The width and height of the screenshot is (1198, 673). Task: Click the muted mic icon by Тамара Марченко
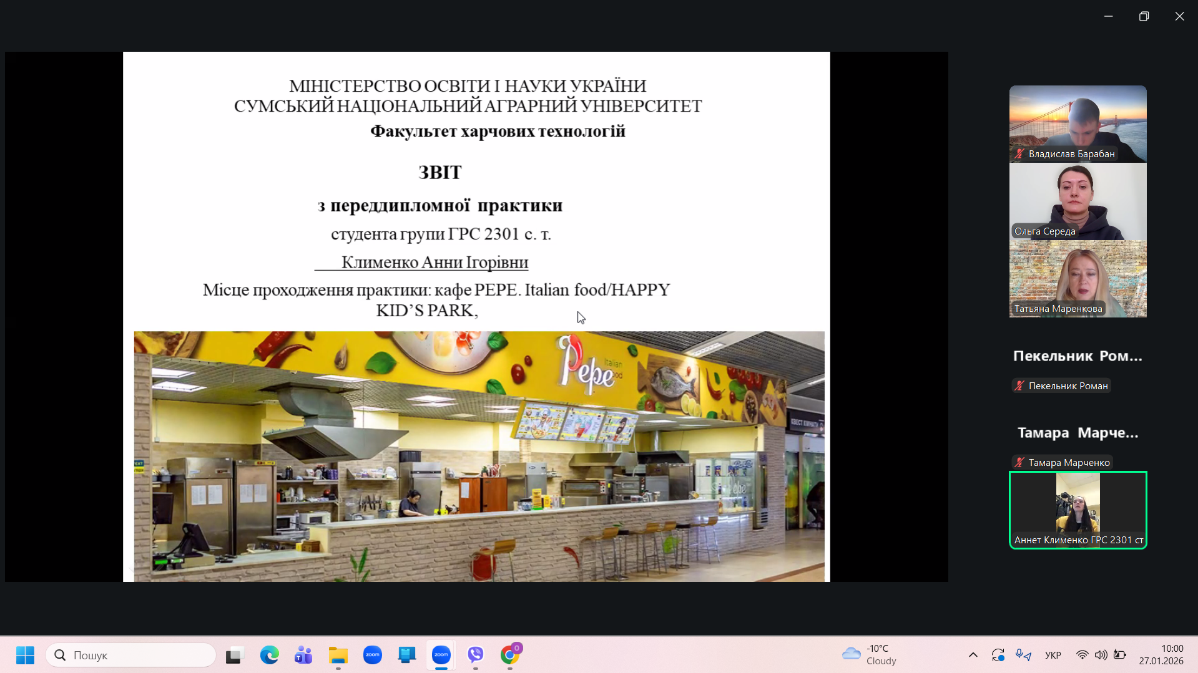point(1019,463)
